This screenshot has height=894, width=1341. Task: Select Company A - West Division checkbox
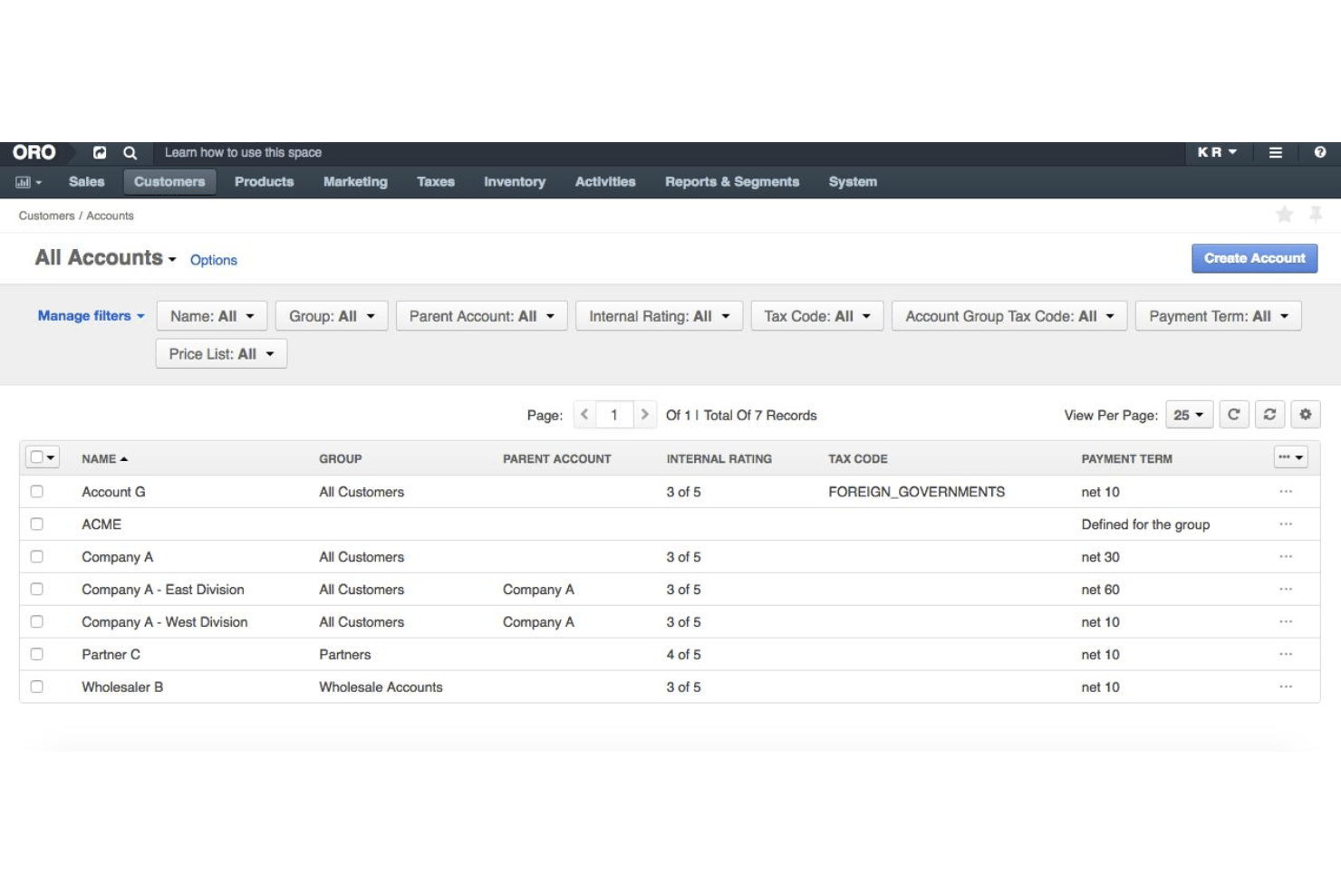[x=37, y=621]
